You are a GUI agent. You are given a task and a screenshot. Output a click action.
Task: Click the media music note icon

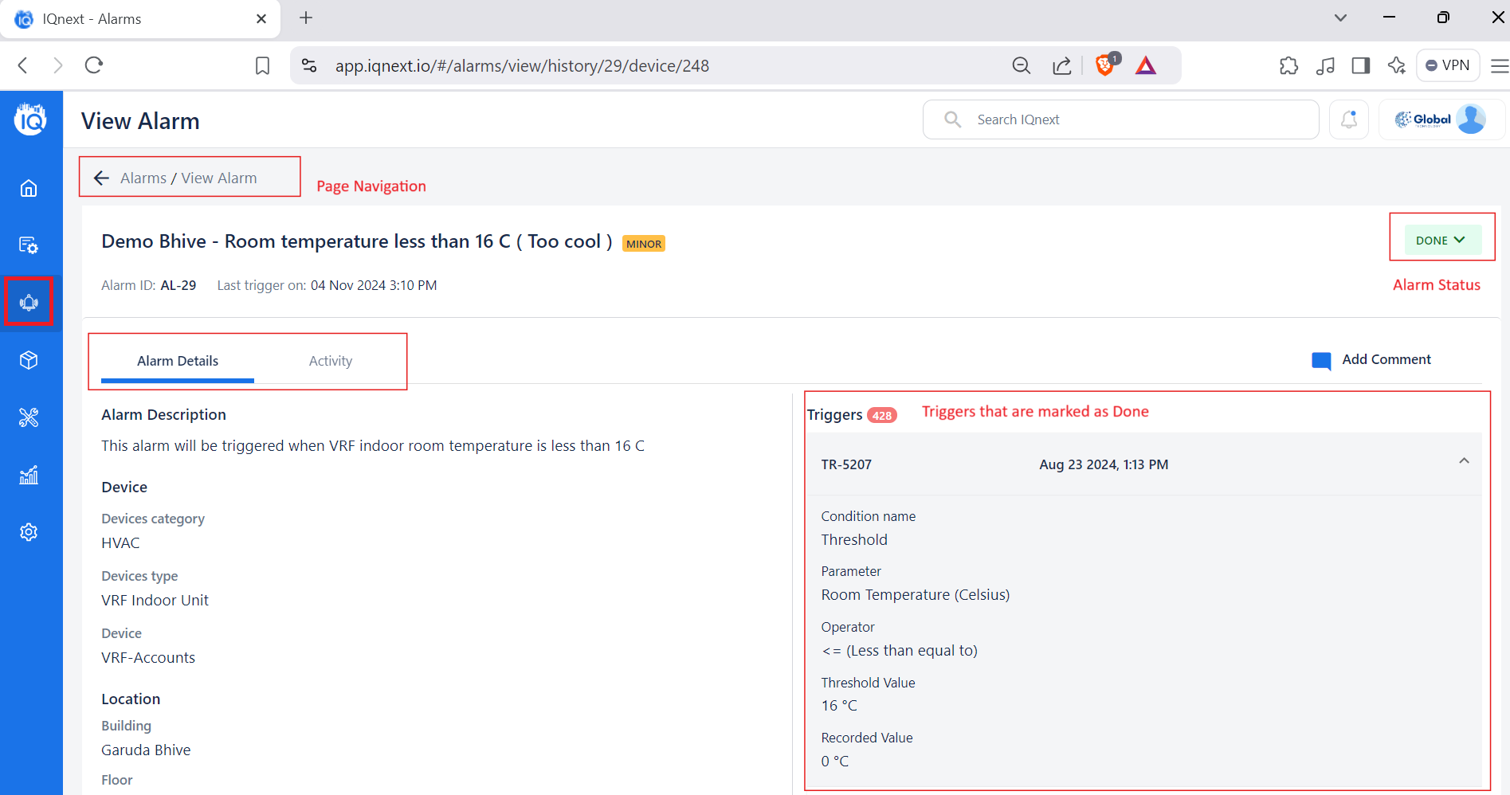click(1325, 65)
